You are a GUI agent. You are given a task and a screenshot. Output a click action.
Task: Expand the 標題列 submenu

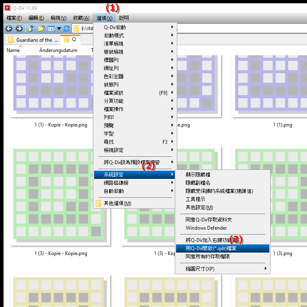(x=135, y=60)
